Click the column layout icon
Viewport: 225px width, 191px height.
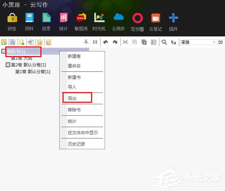tap(95, 42)
